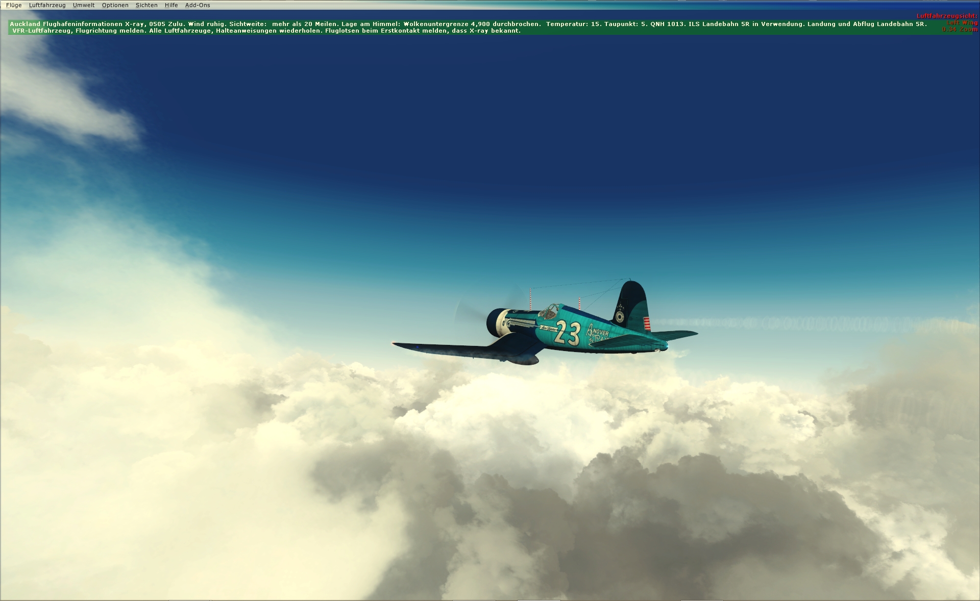This screenshot has width=980, height=601.
Task: Open the Optionen menu
Action: click(x=115, y=5)
